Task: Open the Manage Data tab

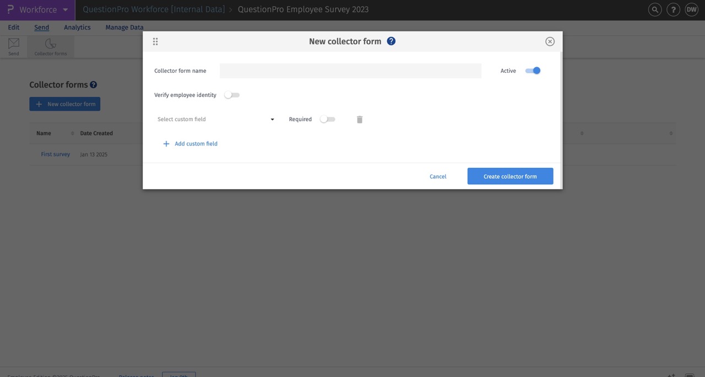Action: coord(124,27)
